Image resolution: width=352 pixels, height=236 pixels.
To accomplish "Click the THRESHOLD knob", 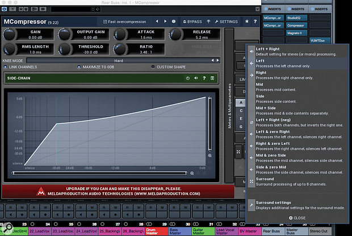I will (65, 49).
